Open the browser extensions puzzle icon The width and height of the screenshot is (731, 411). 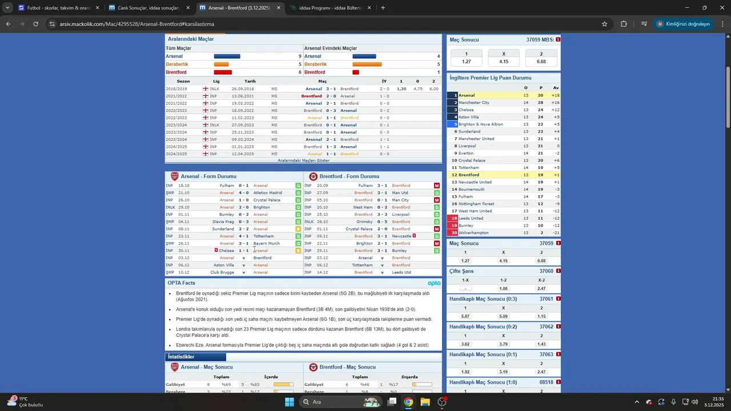point(624,24)
